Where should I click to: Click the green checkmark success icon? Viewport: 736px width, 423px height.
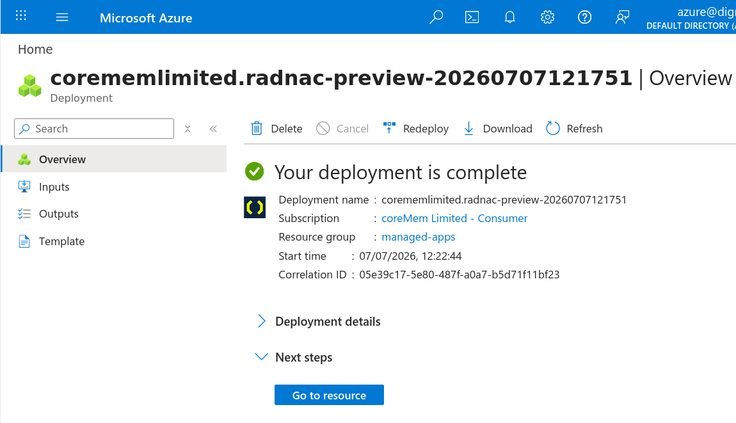[x=255, y=172]
